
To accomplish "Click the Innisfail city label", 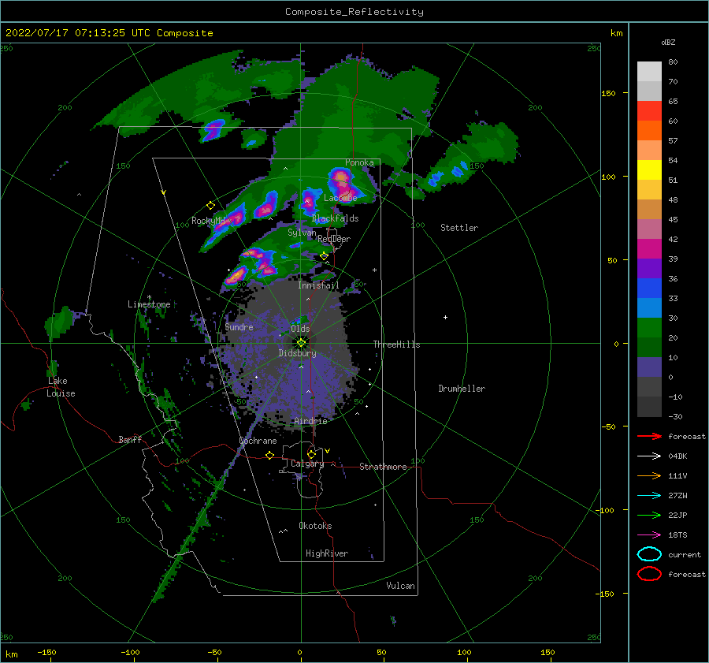I will coord(318,285).
